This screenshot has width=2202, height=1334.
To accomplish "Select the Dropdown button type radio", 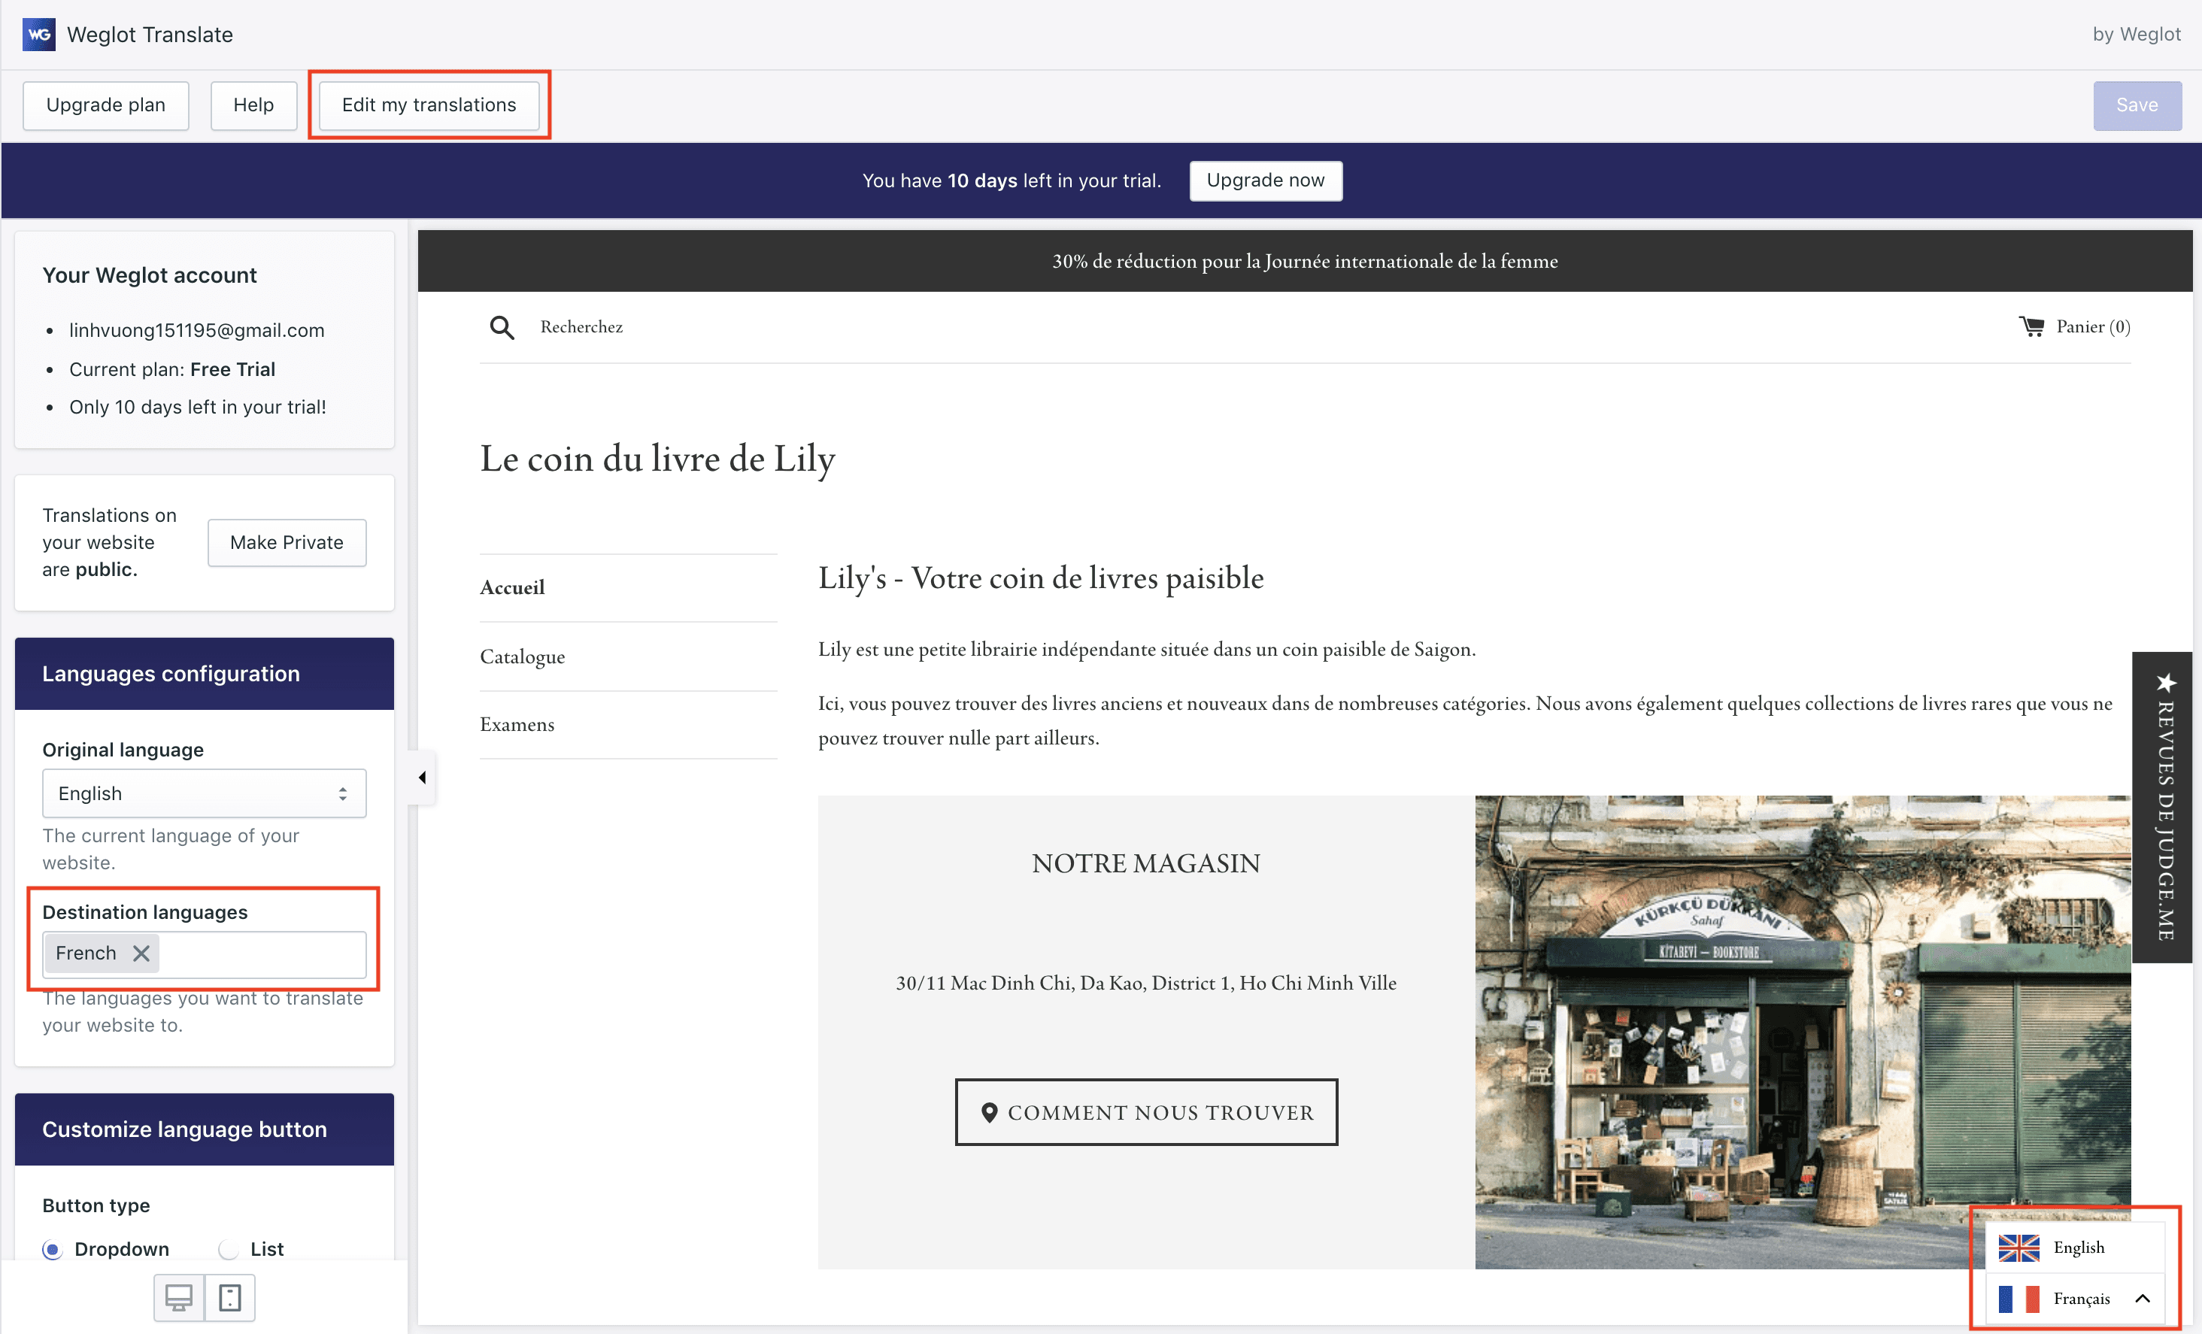I will point(53,1249).
